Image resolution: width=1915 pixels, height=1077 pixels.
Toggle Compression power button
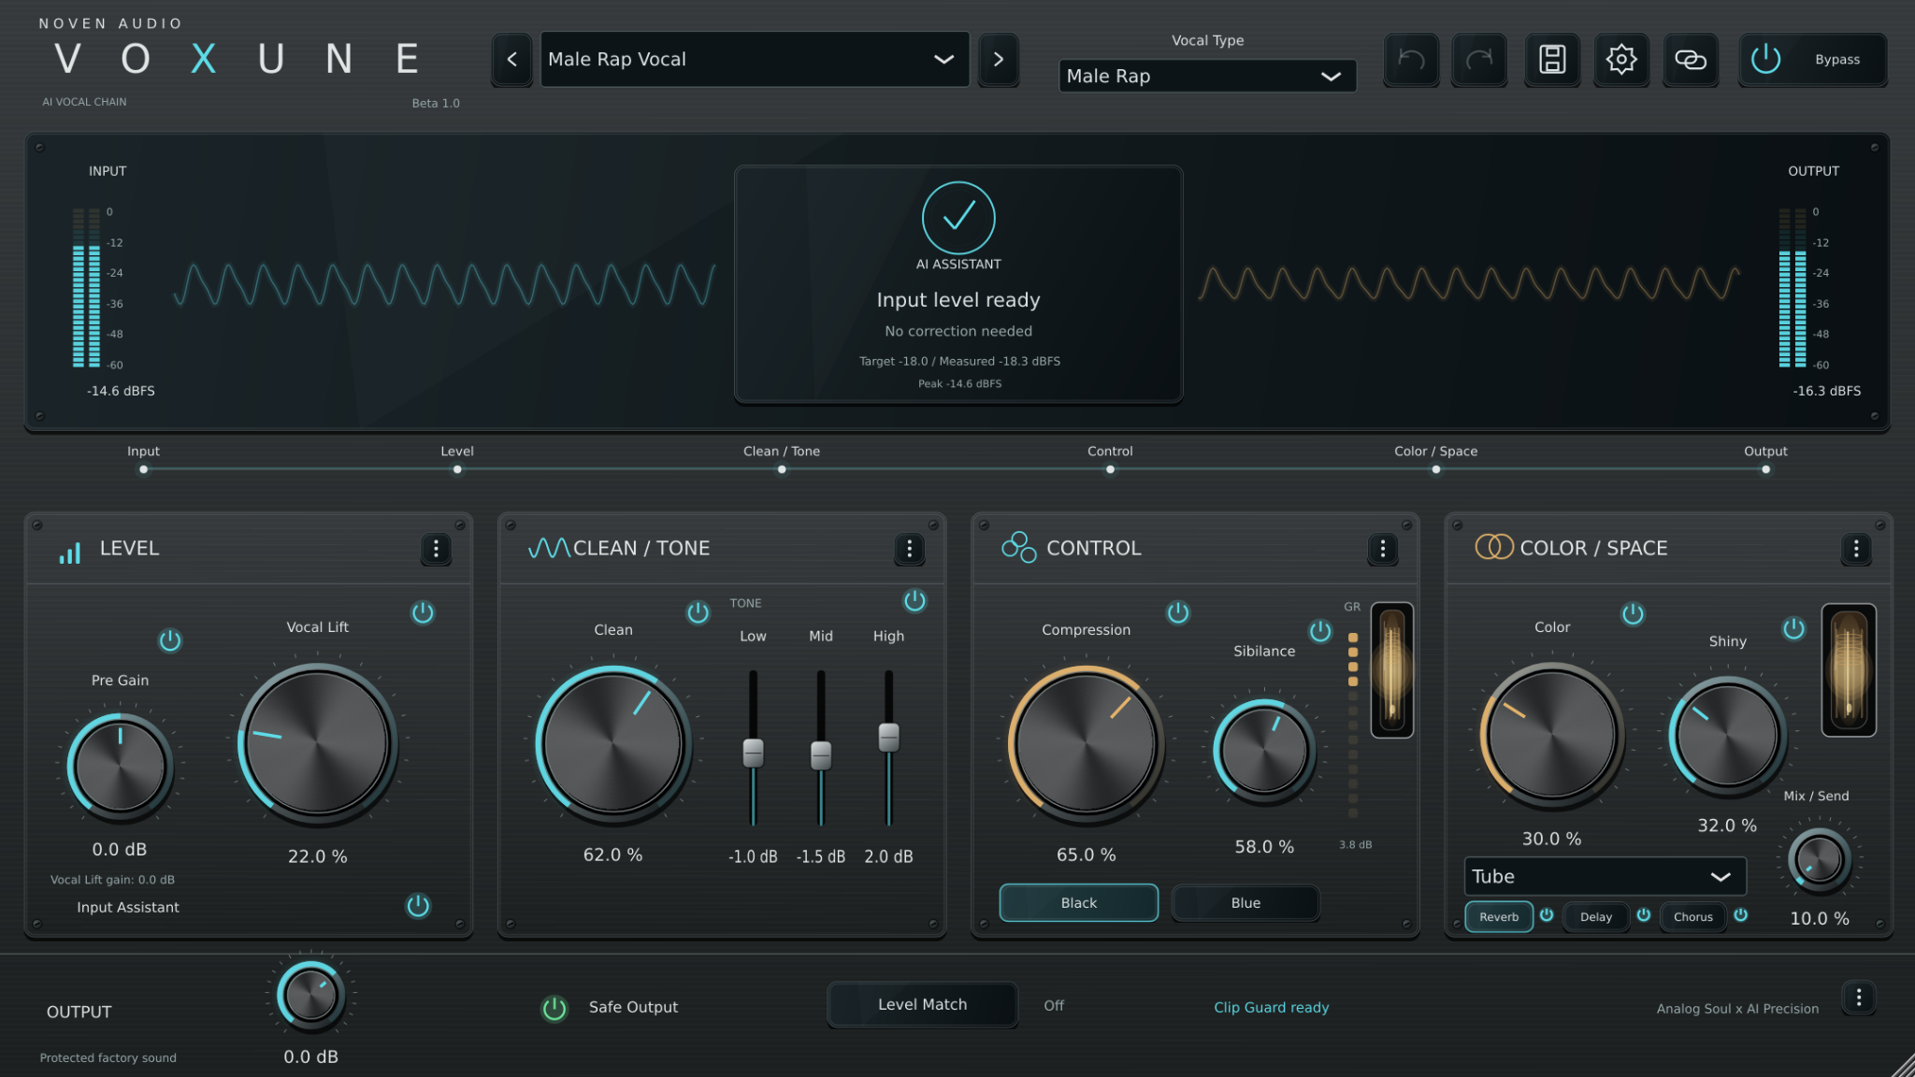coord(1178,613)
